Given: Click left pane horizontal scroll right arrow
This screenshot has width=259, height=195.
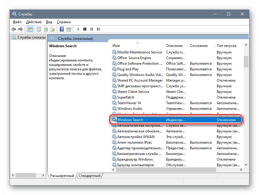Looking at the screenshot, I should 43,175.
